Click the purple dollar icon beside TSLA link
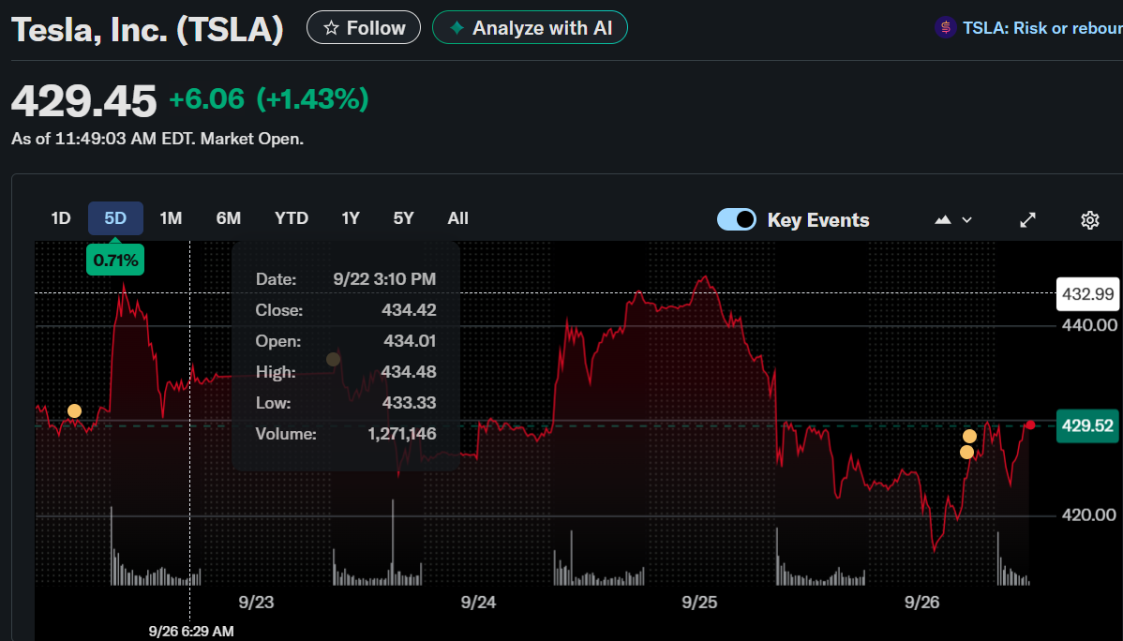 [x=946, y=28]
